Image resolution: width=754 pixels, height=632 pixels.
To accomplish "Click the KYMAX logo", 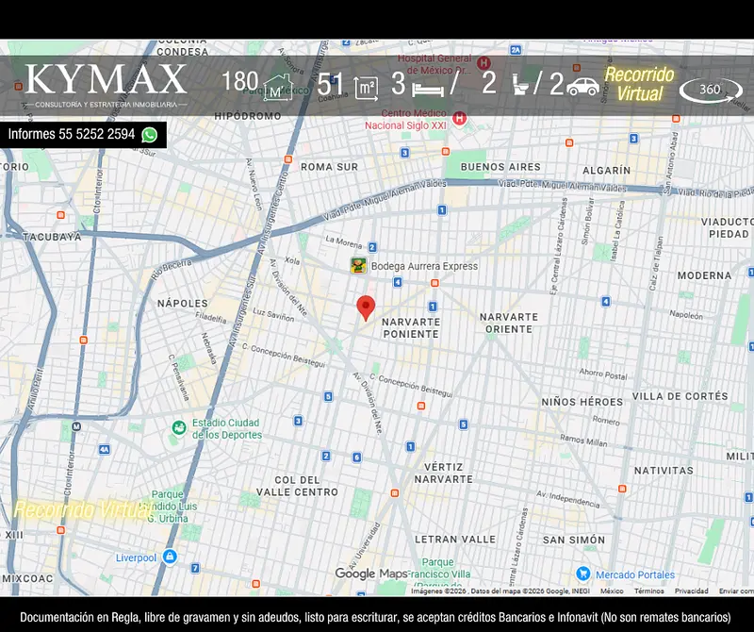I will pos(106,85).
